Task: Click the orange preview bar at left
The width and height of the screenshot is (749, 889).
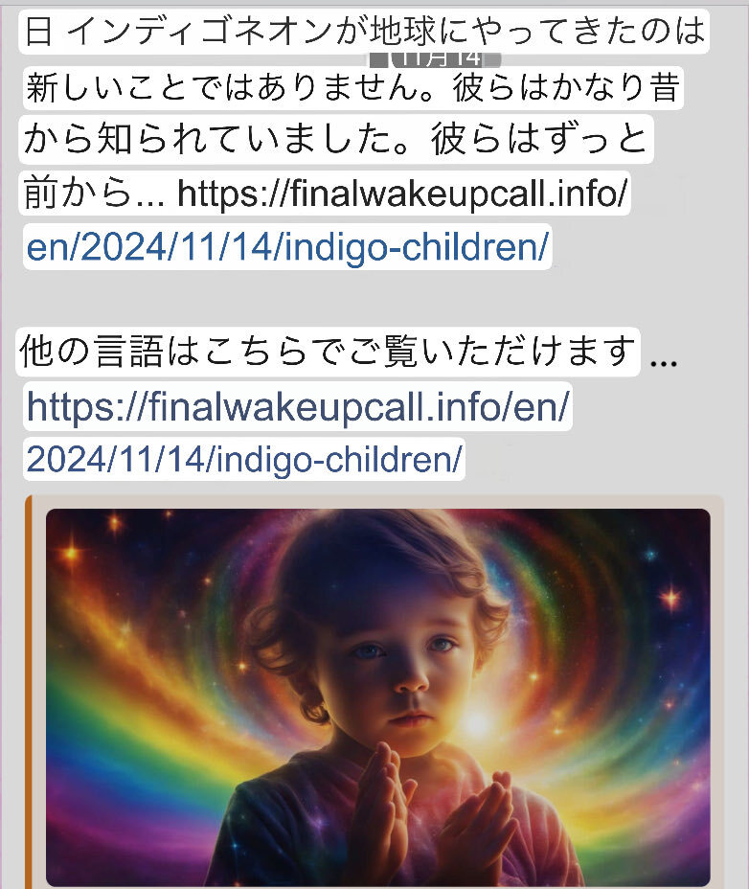Action: 29,692
